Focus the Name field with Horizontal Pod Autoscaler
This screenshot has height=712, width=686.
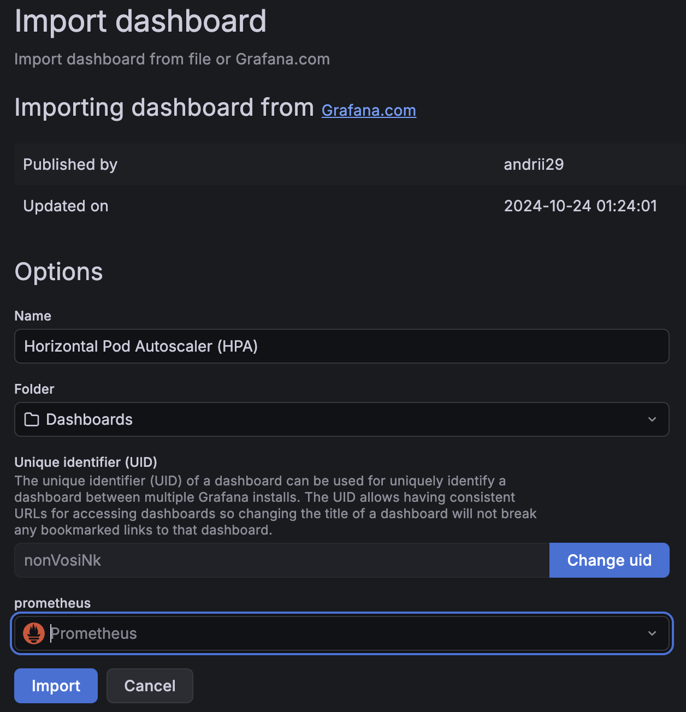click(x=341, y=346)
